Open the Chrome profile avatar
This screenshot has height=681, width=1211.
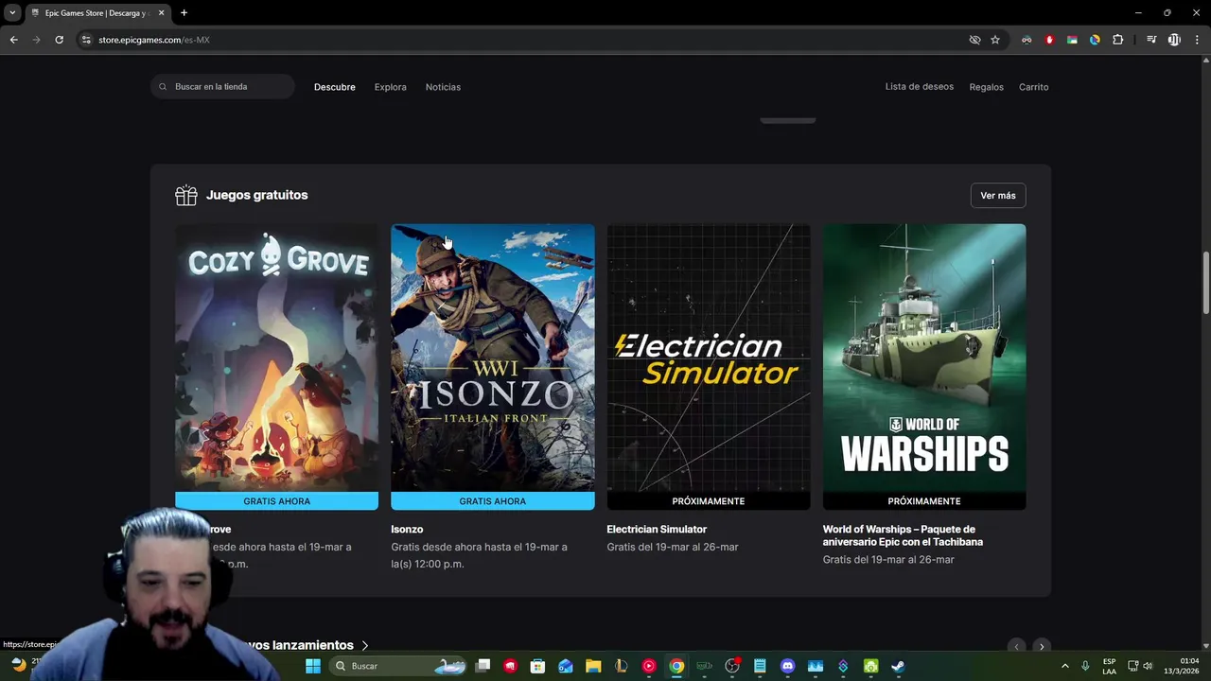[1174, 40]
